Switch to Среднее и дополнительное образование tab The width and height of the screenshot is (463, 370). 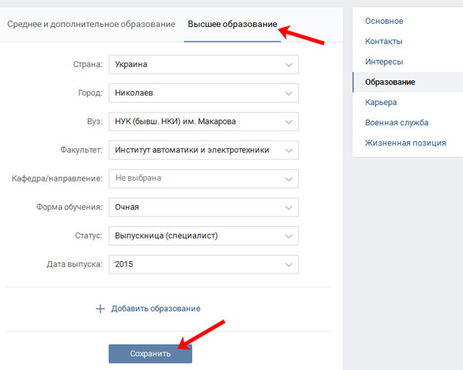[x=91, y=25]
